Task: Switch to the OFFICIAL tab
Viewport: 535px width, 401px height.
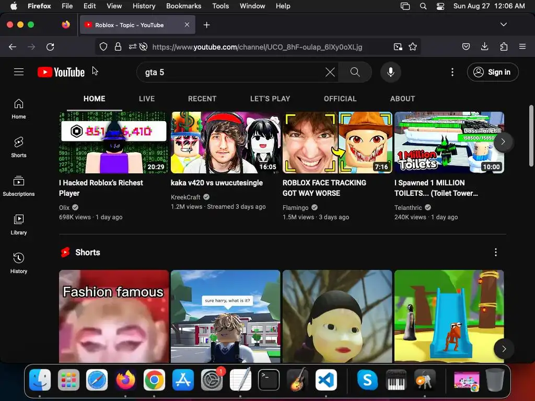Action: point(340,99)
